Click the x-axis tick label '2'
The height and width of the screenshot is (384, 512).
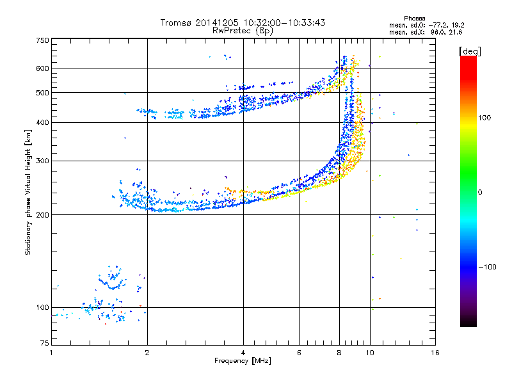[x=147, y=353]
